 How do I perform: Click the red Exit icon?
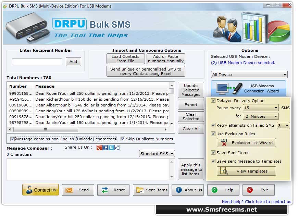(249, 190)
